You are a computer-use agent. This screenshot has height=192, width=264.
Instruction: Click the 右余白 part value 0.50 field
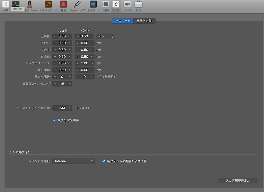(85, 57)
